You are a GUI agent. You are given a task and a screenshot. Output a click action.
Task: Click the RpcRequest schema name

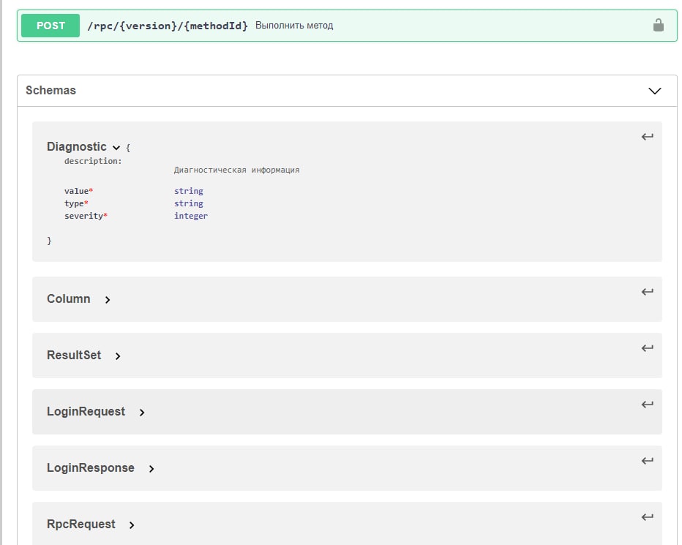[81, 524]
